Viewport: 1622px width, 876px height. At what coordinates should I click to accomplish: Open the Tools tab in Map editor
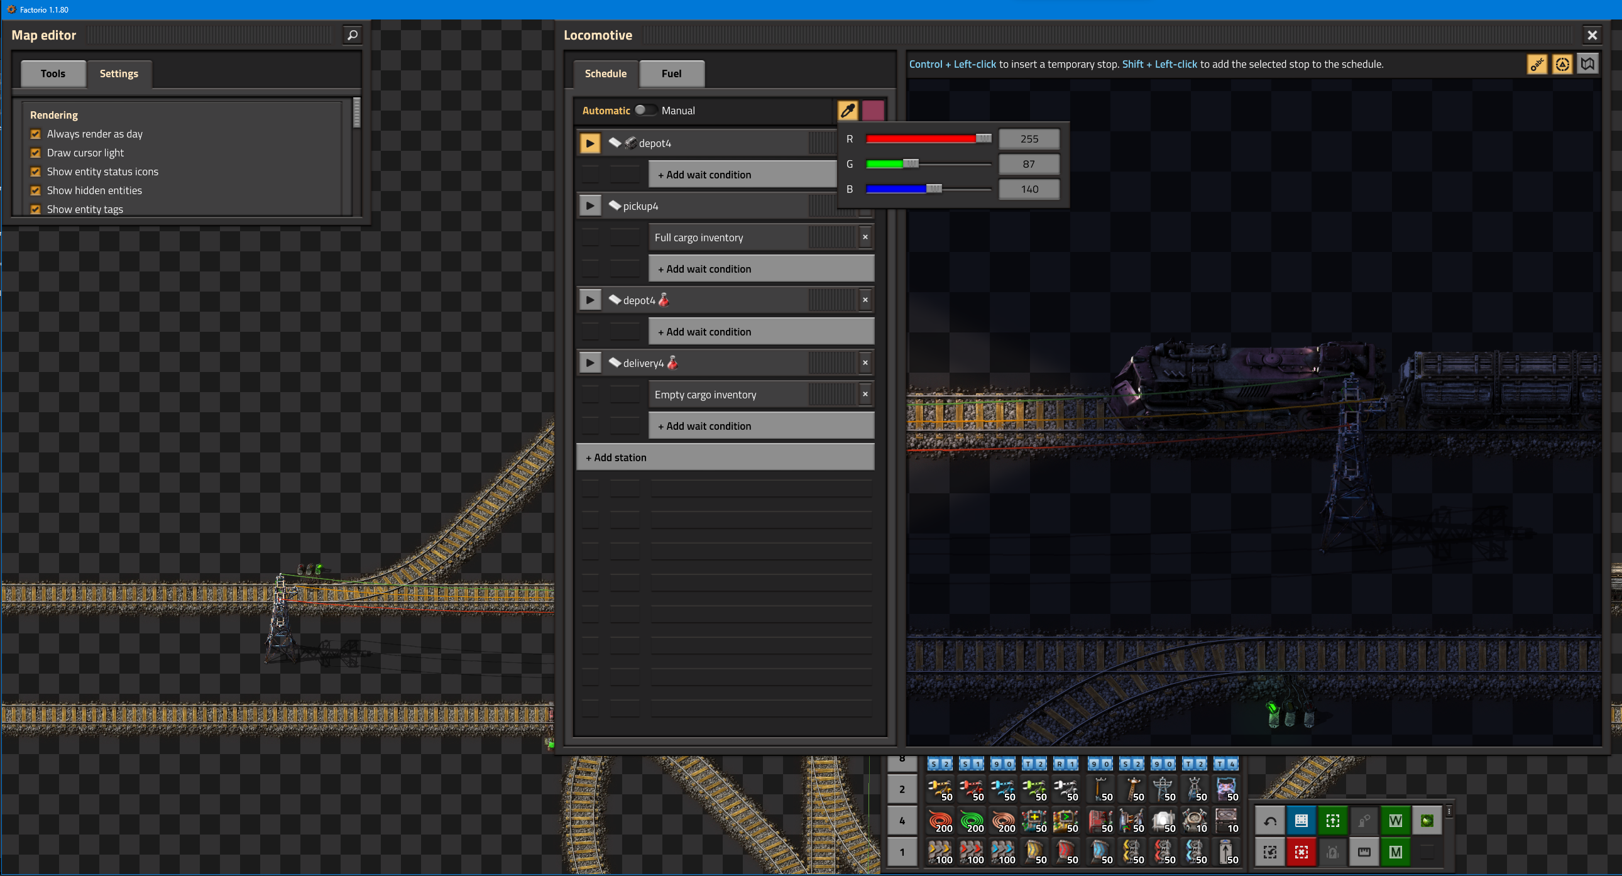(x=53, y=74)
